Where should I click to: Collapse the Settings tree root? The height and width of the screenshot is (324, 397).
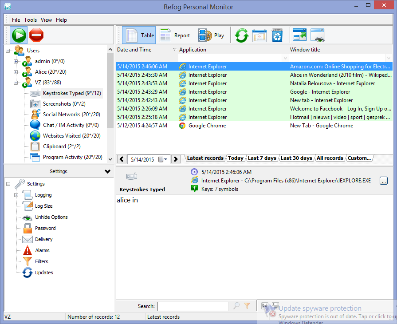point(8,184)
